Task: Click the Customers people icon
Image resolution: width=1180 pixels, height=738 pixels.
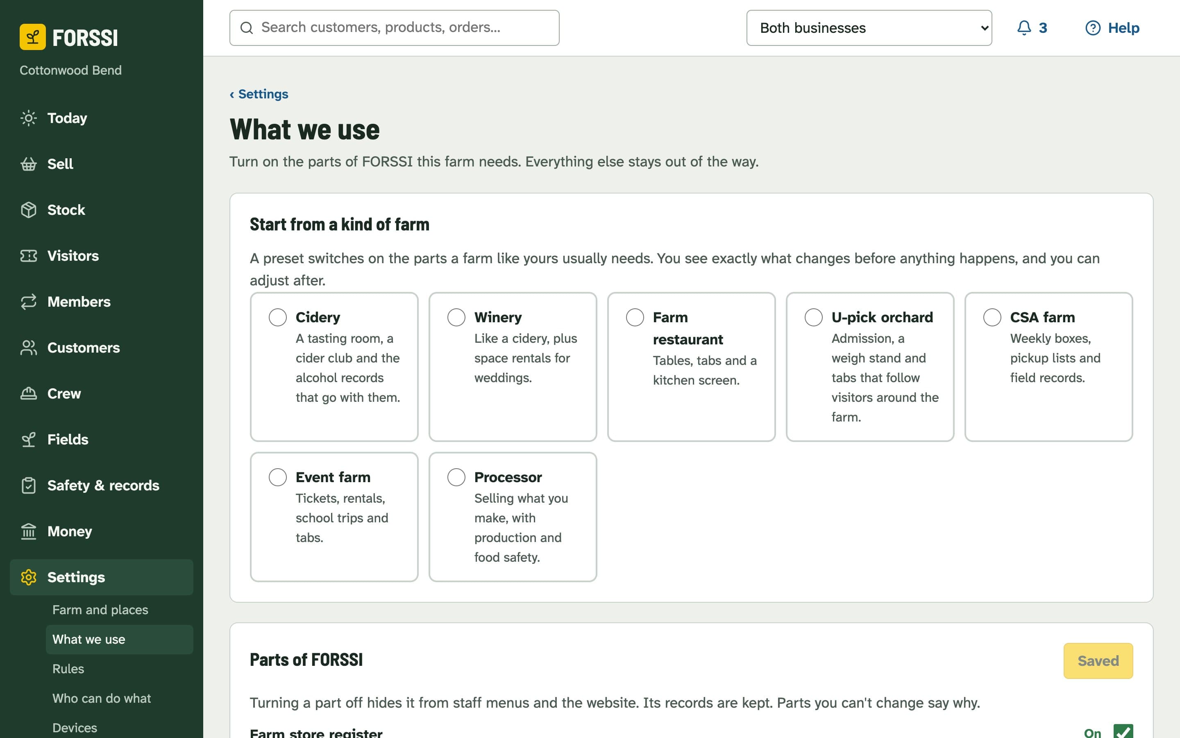Action: 29,348
